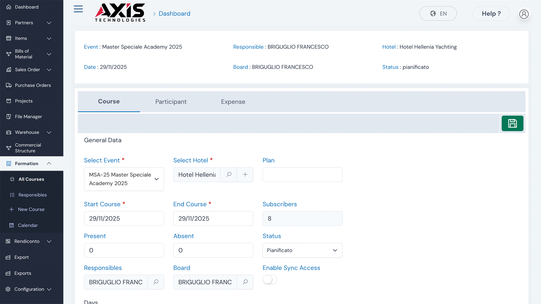Viewport: 541px width, 304px height.
Task: Switch to the Expense tab
Action: pyautogui.click(x=233, y=102)
